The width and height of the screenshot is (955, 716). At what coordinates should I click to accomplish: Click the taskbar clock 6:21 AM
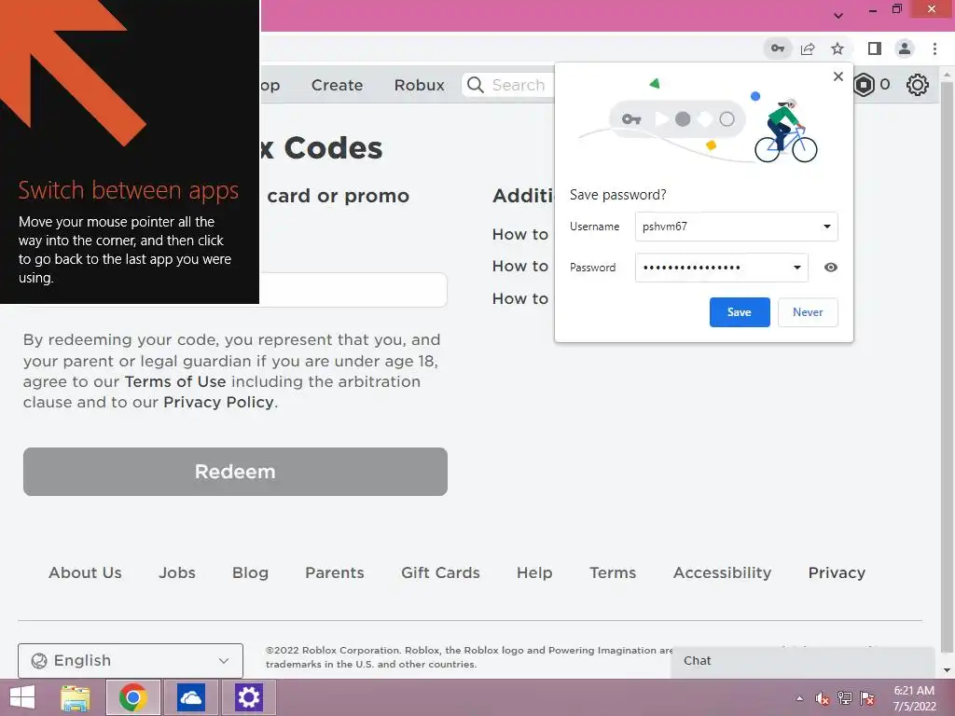(x=914, y=698)
